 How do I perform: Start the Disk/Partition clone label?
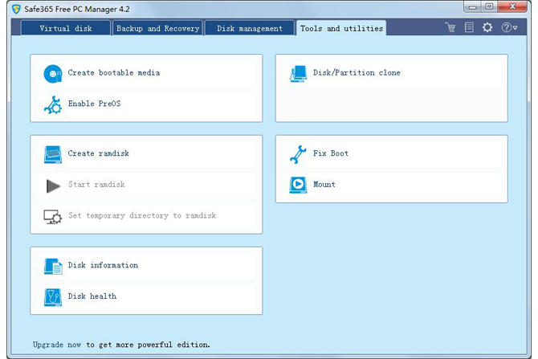click(x=357, y=73)
